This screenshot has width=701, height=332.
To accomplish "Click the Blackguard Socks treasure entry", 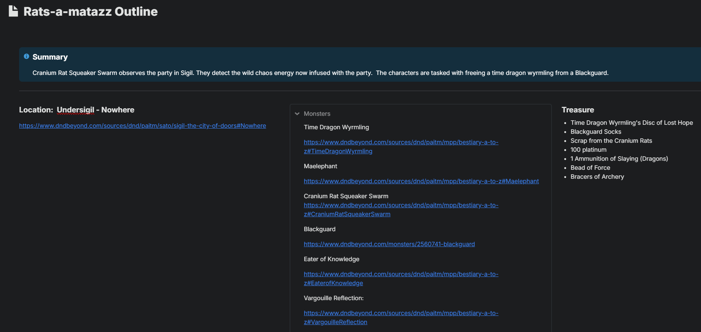I will point(595,132).
